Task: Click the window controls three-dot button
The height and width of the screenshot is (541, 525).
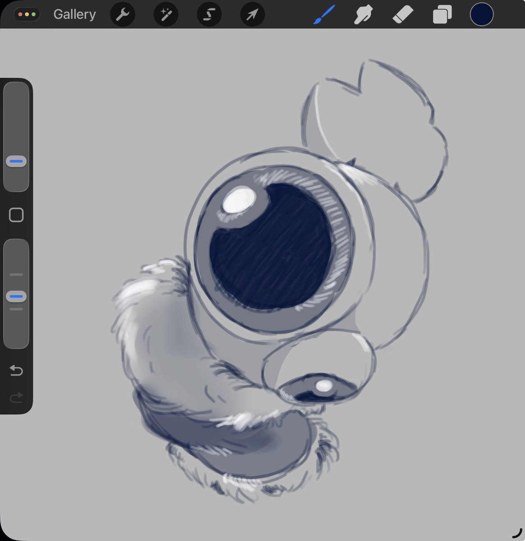Action: pos(27,14)
